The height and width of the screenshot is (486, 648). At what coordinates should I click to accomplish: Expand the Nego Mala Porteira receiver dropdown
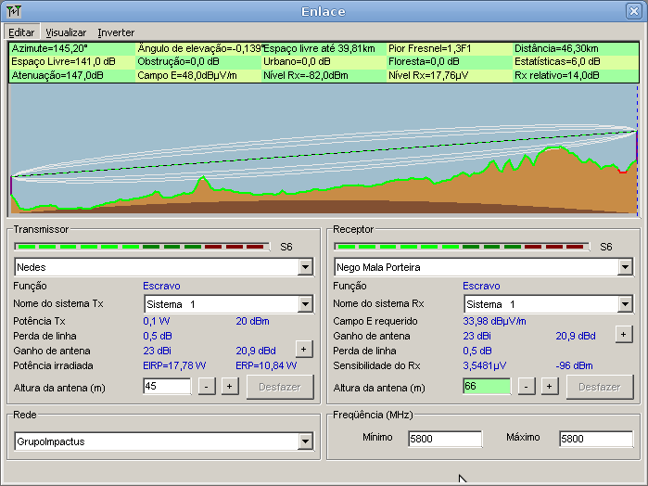point(625,267)
